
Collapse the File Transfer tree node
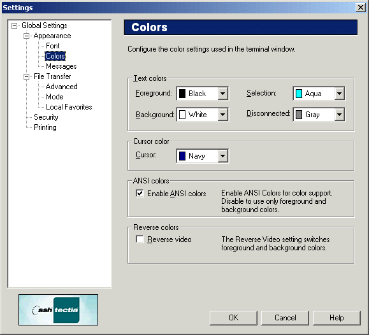(27, 76)
